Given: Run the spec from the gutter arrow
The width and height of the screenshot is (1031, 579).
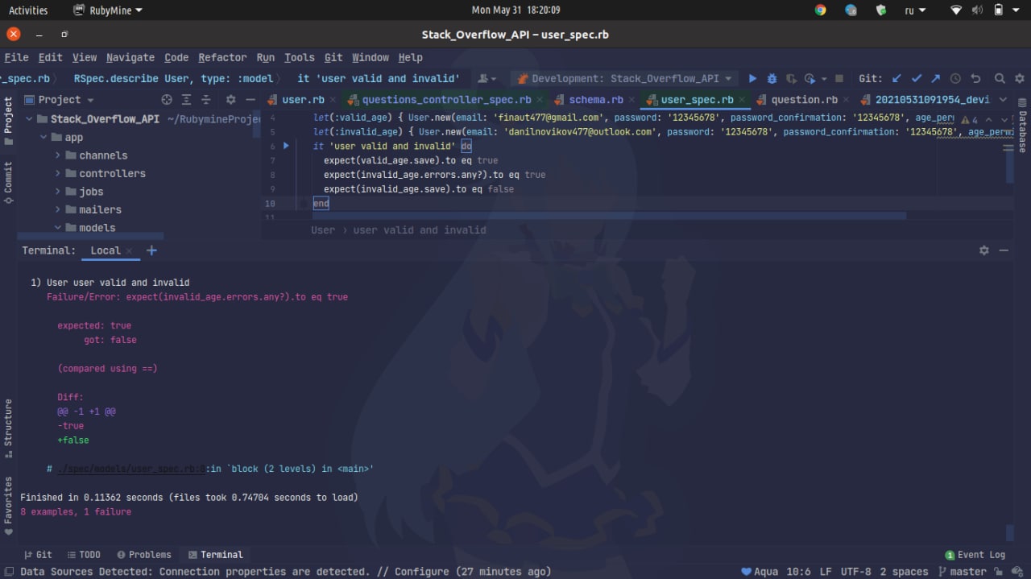Looking at the screenshot, I should click(x=286, y=146).
